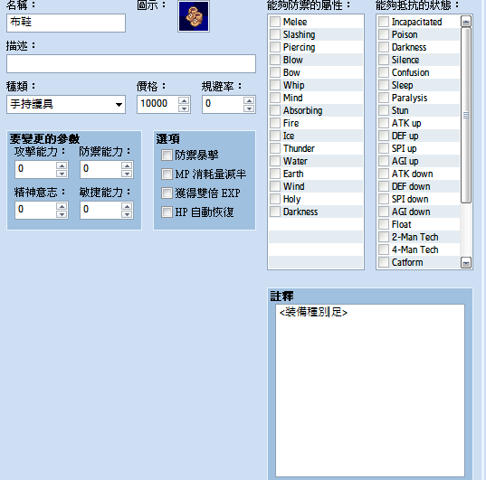Screen dimensions: 486x480
Task: Click the state list scrollbar thumb
Action: tap(466, 115)
